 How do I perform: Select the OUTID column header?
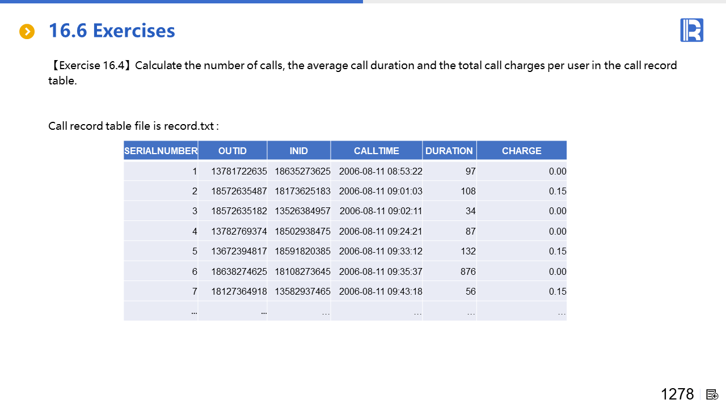click(x=233, y=151)
